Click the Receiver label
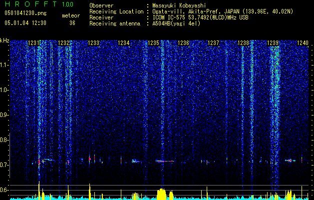The height and width of the screenshot is (200, 314). coord(101,17)
